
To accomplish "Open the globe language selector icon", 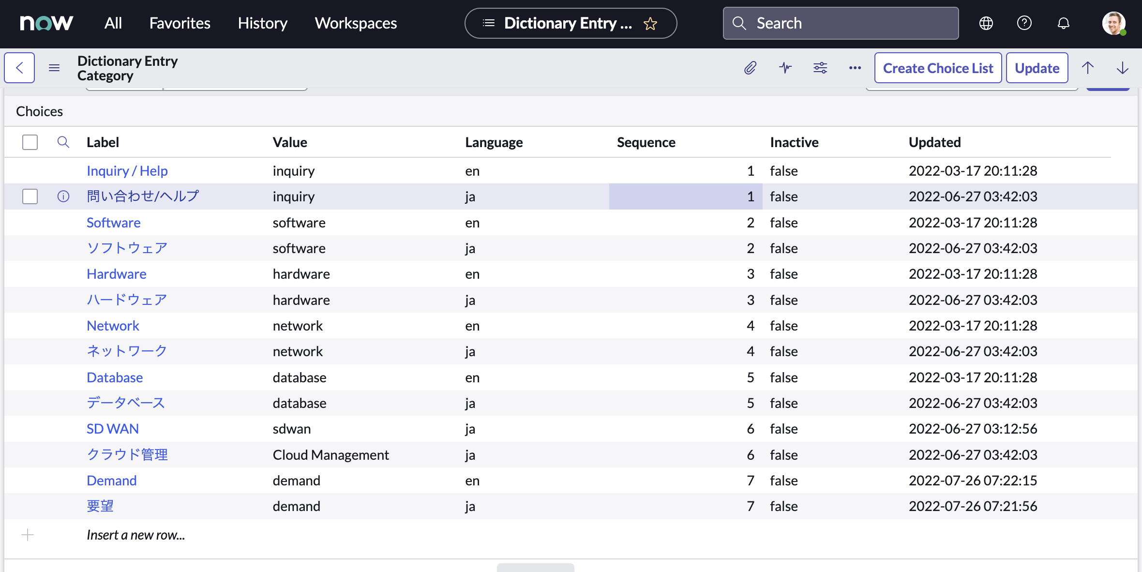I will pyautogui.click(x=986, y=23).
